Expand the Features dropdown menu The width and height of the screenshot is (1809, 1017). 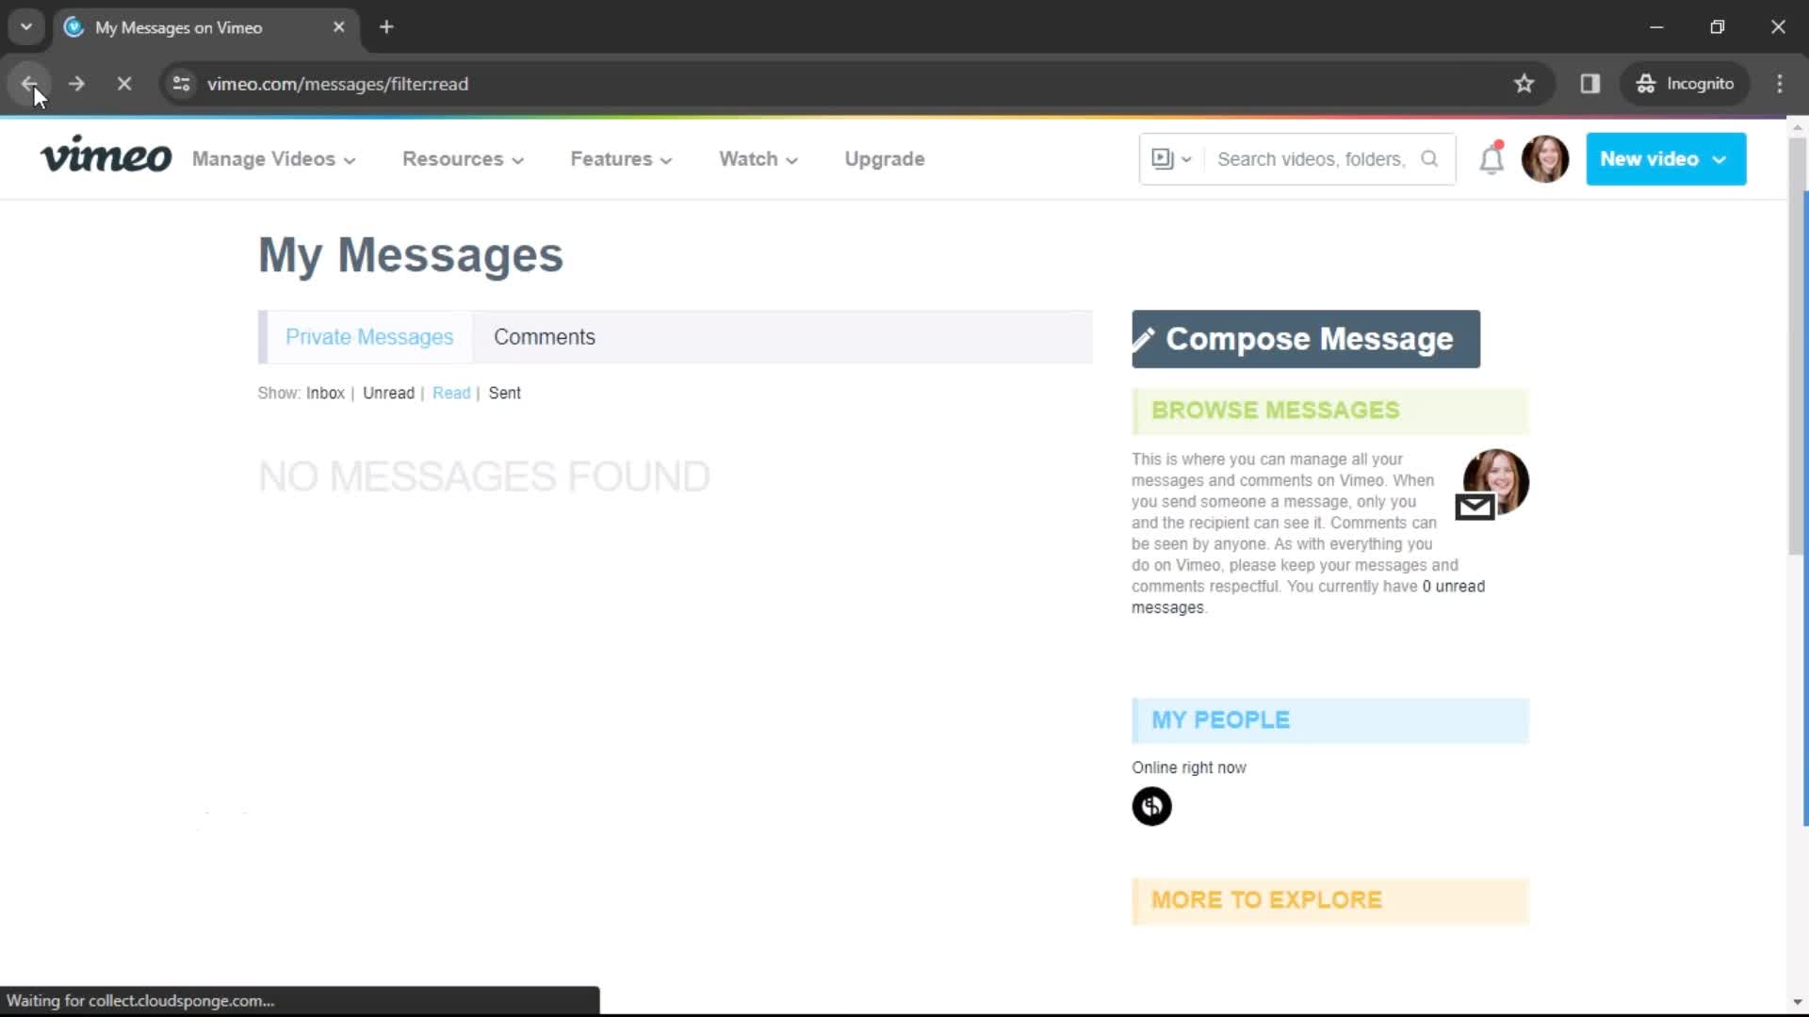620,159
